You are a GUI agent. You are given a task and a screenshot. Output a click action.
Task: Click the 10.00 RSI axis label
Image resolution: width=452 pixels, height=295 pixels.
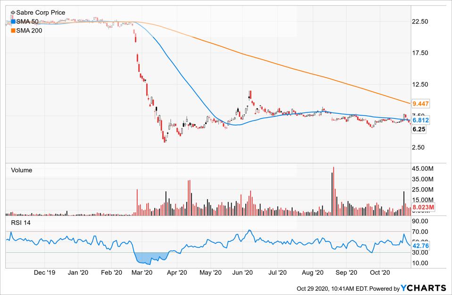420,263
